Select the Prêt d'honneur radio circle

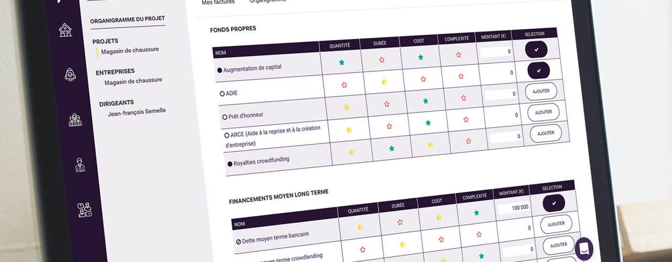[x=225, y=116]
